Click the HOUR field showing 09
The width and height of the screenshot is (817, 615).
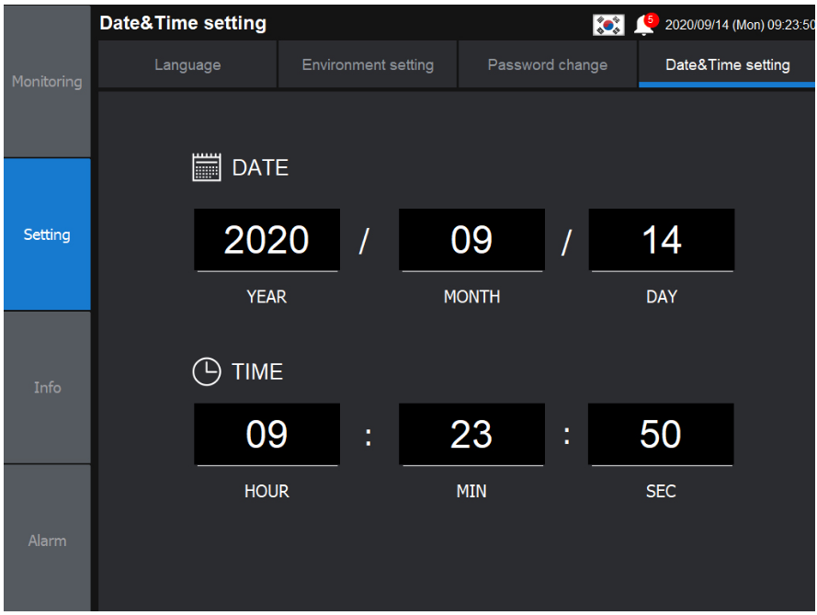point(267,435)
